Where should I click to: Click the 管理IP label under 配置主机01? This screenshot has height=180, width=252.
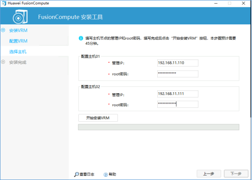click(118, 63)
